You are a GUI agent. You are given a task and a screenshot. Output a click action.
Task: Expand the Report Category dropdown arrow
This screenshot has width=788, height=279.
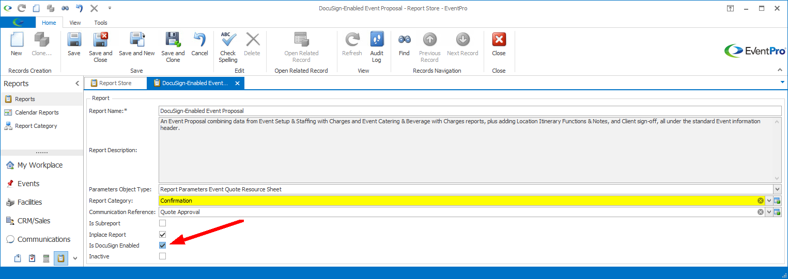[x=769, y=201]
